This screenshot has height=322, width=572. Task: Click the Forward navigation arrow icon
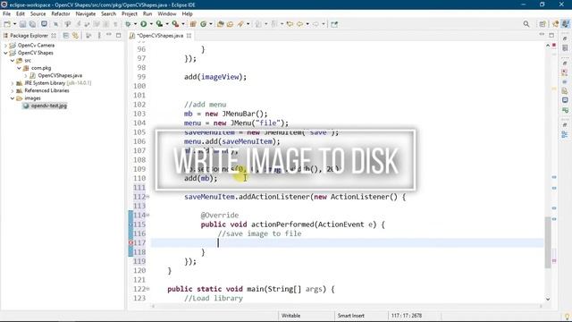(315, 24)
